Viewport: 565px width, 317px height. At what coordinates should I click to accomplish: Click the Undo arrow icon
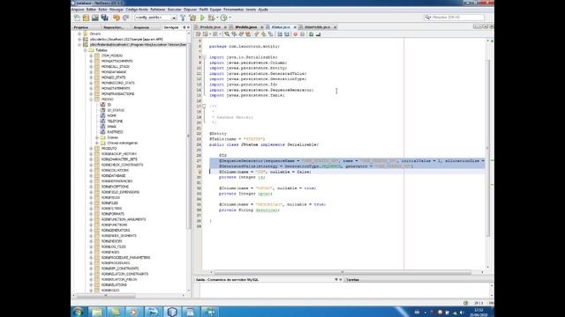point(117,18)
